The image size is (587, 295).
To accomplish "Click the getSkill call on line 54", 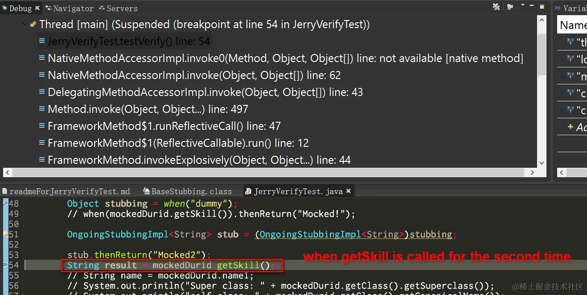I will click(243, 266).
